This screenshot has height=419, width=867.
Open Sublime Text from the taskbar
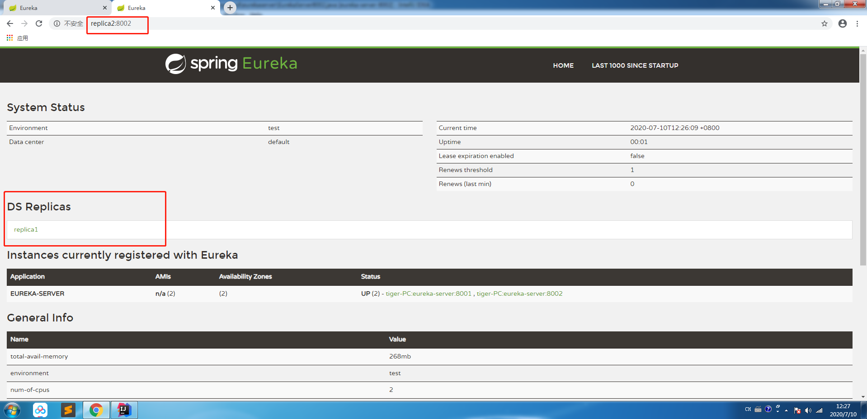tap(68, 410)
